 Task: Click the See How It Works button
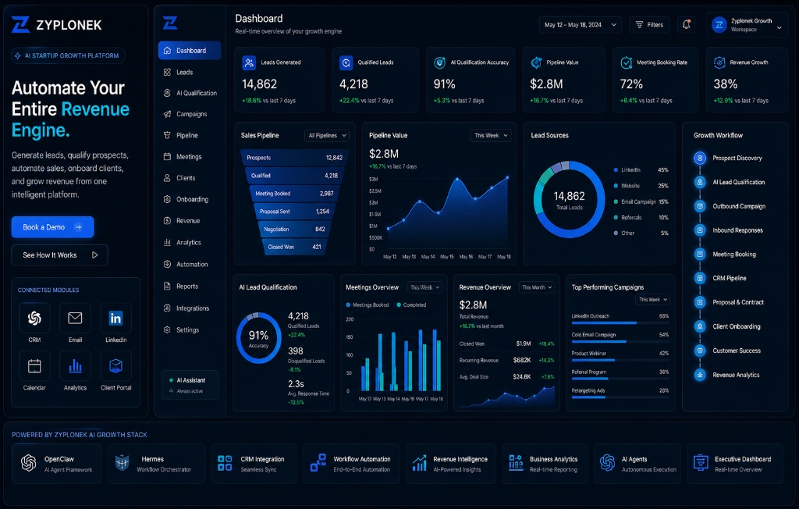[59, 255]
